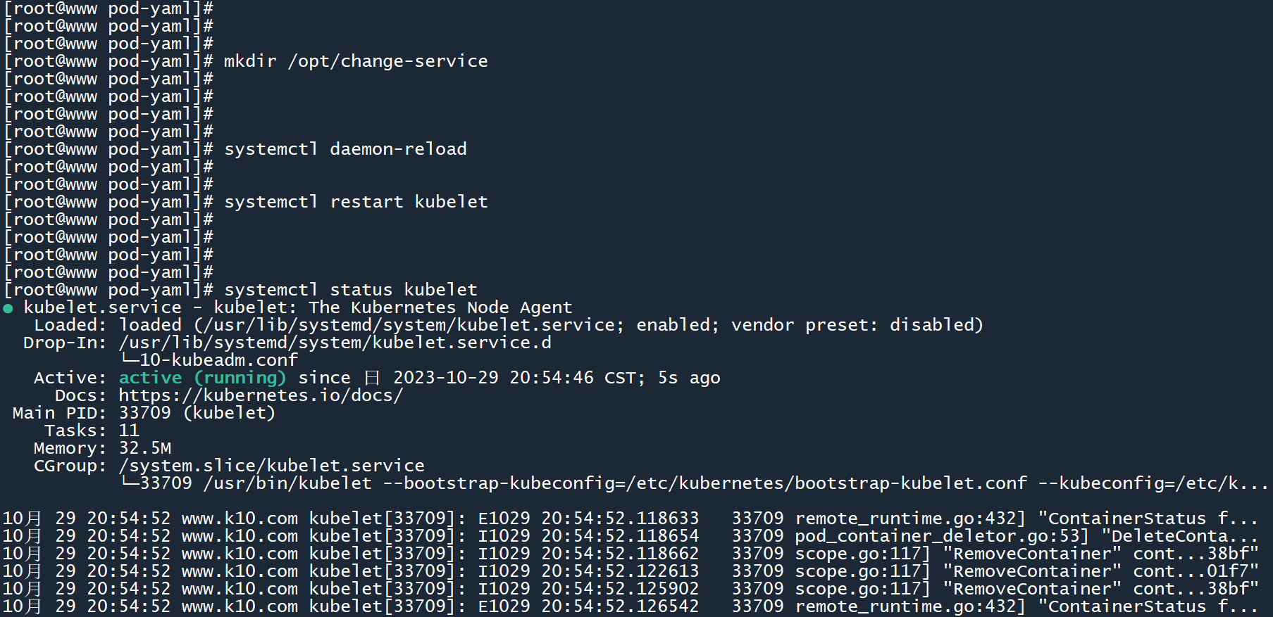Click the green "active (running)" status text
The width and height of the screenshot is (1273, 617).
coord(202,378)
